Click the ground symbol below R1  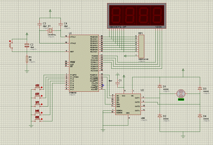(x=27, y=72)
